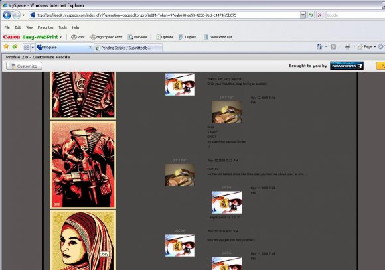Click the Quick Tabs grid icon
This screenshot has width=385, height=270.
[27, 47]
